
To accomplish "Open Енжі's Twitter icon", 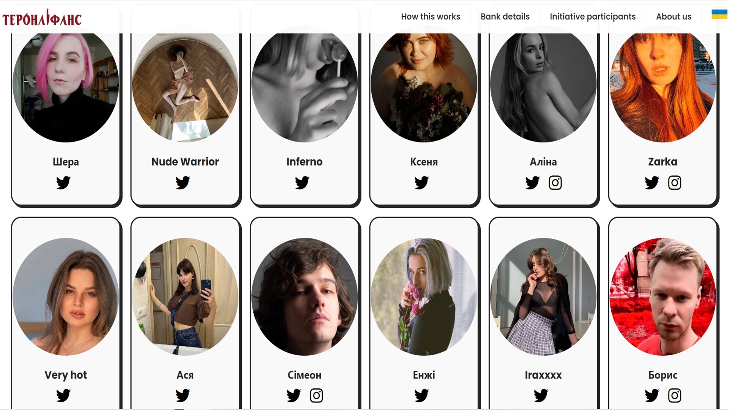I will (x=421, y=396).
